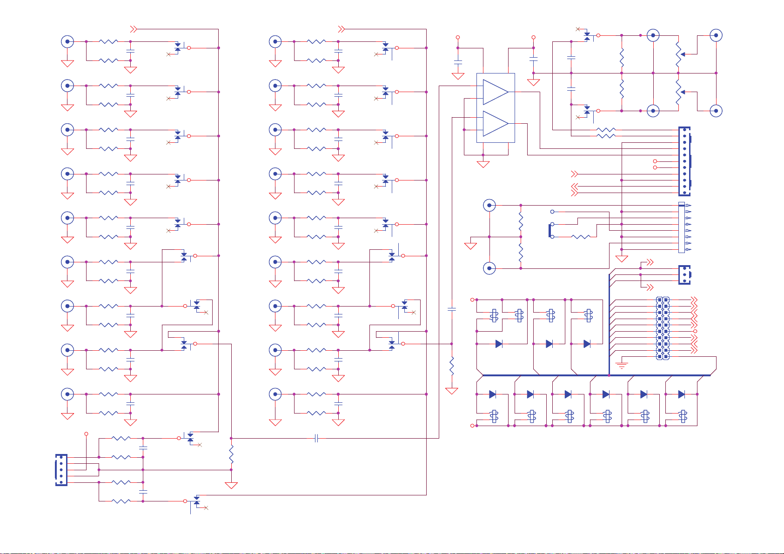Click the ground symbol at bottom center below the resistor
Viewport: 784px width, 554px height.
(231, 486)
